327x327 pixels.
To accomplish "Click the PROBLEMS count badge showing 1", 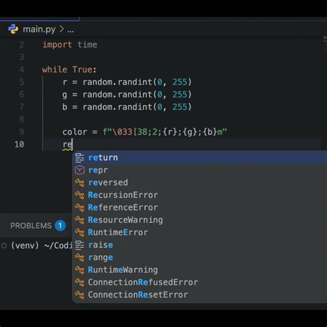I will [x=60, y=226].
